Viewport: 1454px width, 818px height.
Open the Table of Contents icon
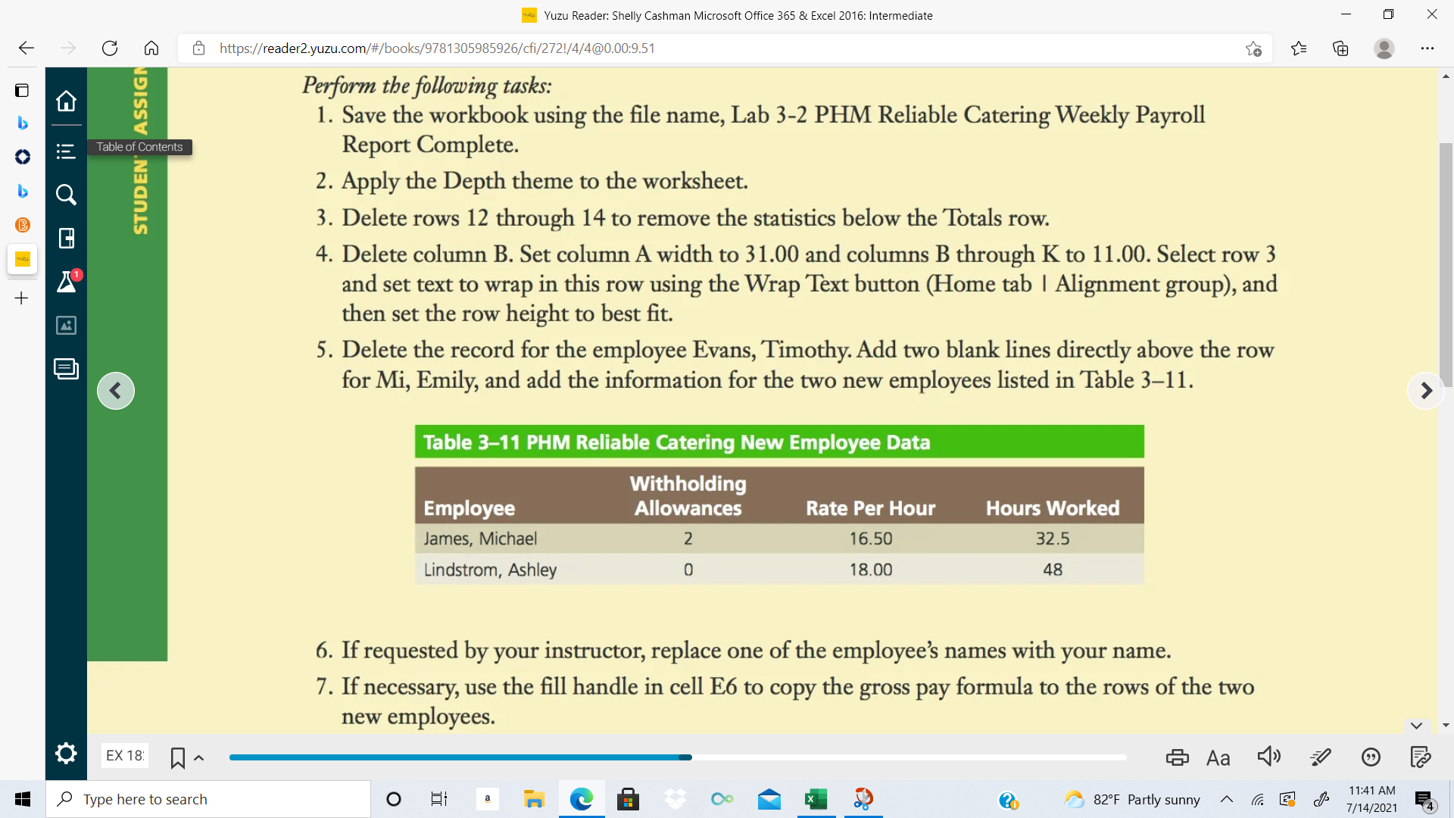point(66,151)
